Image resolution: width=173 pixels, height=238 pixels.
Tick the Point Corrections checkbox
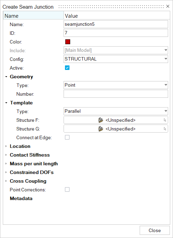pyautogui.click(x=67, y=190)
